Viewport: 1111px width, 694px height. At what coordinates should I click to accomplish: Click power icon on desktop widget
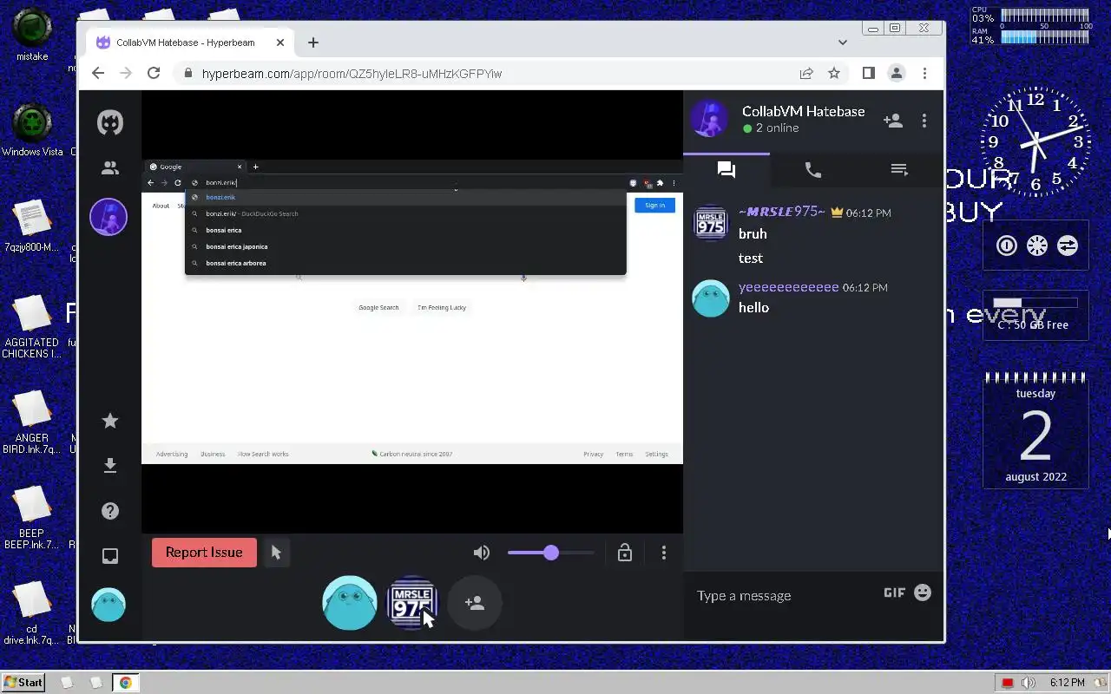(x=1006, y=246)
